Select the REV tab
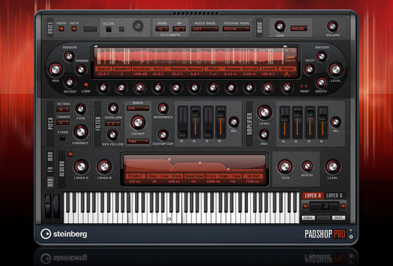Image resolution: width=393 pixels, height=266 pixels. click(50, 182)
